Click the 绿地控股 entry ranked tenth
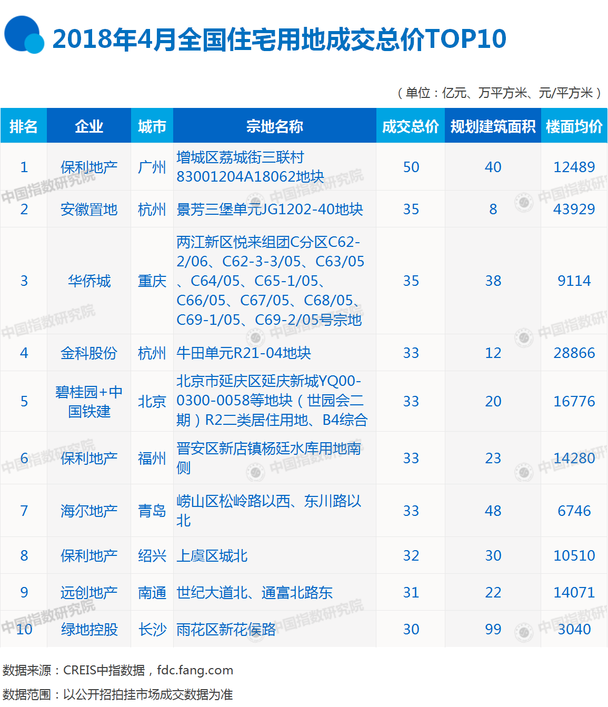 [88, 629]
